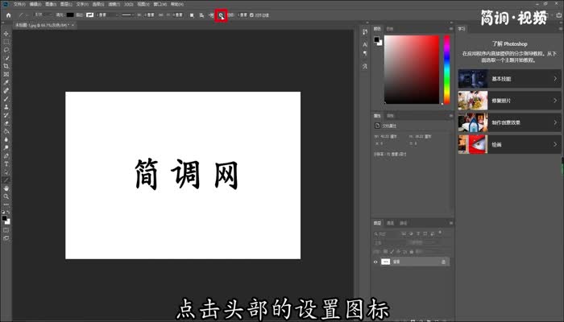Open the 制作创意效果 tutorial
The image size is (564, 322).
click(508, 122)
